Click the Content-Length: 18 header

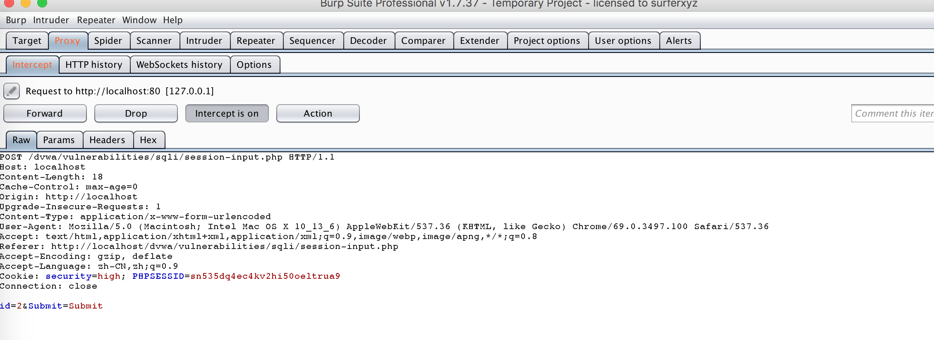tap(51, 177)
